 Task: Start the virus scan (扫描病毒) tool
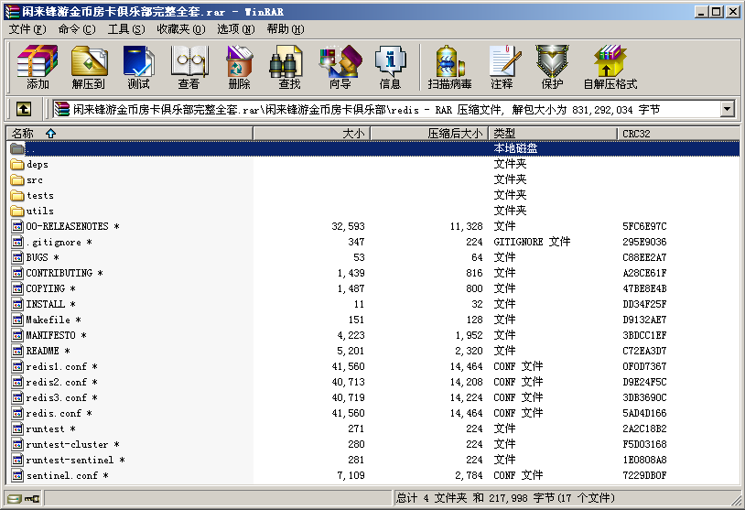click(449, 67)
